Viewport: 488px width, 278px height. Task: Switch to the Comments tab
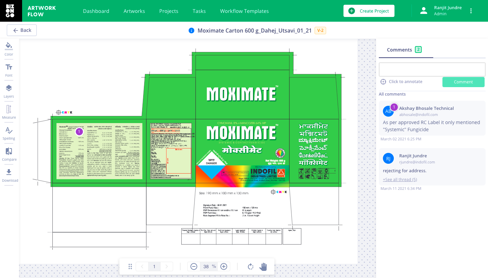click(x=406, y=50)
